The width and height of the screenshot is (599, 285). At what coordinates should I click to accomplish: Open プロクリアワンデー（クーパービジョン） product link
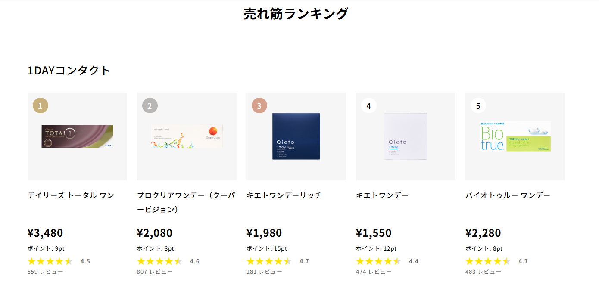coord(186,202)
